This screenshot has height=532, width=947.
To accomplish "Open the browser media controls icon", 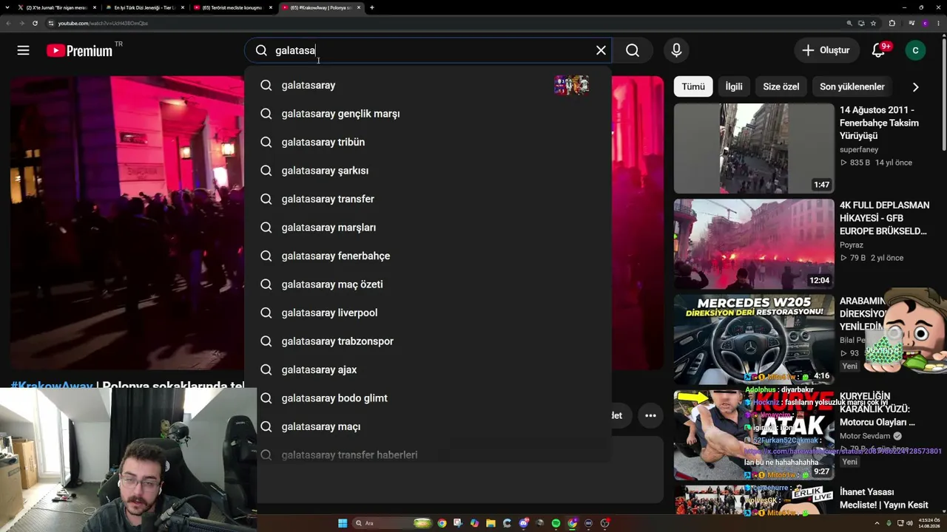I will (911, 23).
